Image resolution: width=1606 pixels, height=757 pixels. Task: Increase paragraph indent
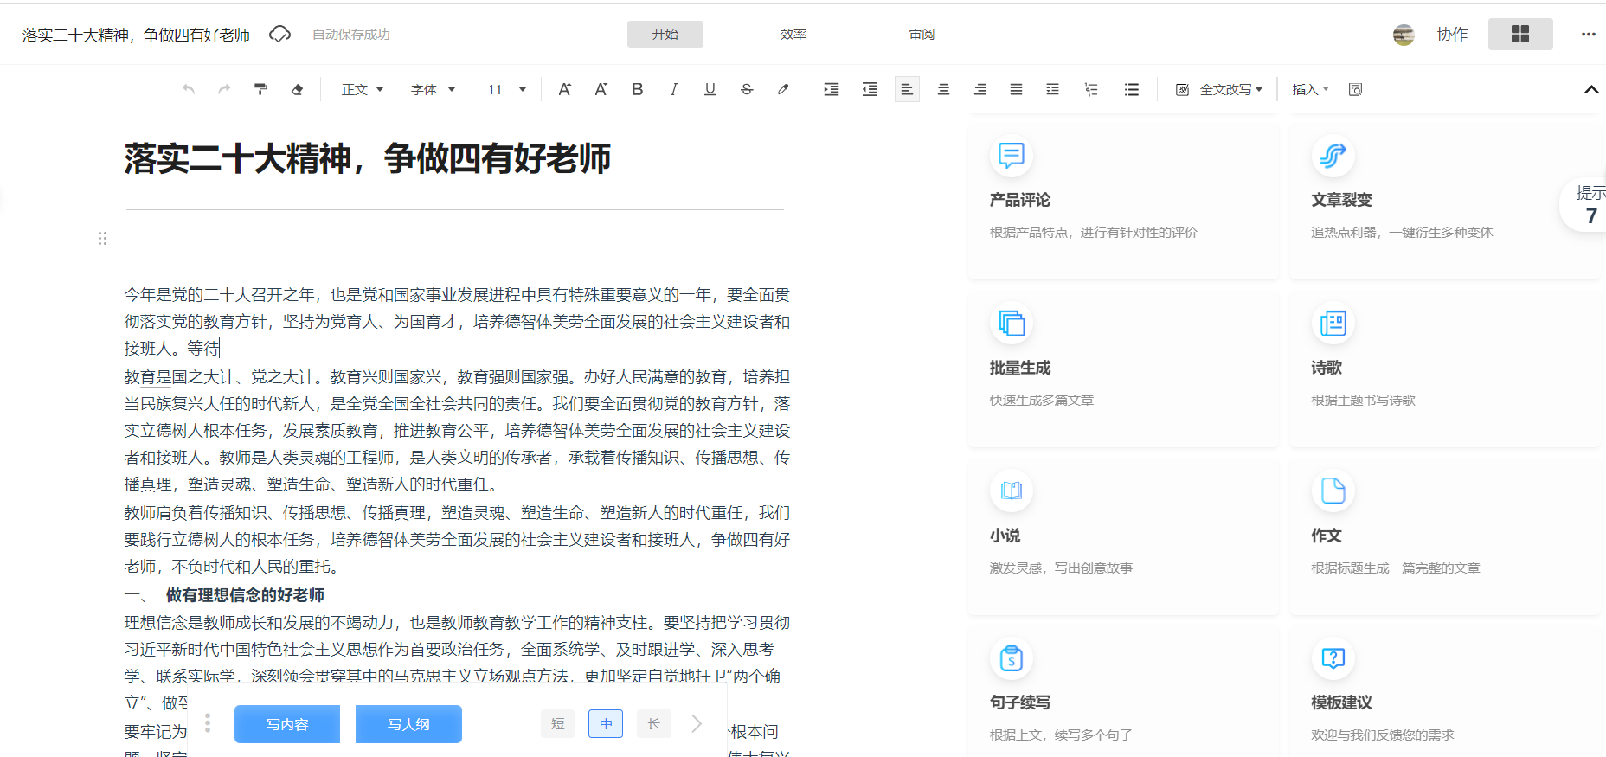pos(832,89)
